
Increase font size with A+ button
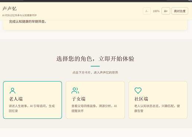pyautogui.click(x=166, y=11)
